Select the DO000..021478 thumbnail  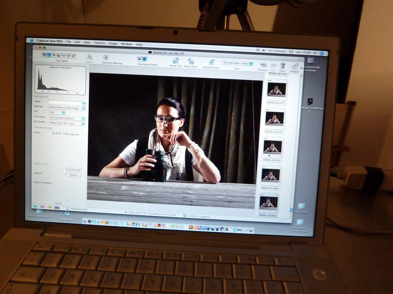point(274,119)
